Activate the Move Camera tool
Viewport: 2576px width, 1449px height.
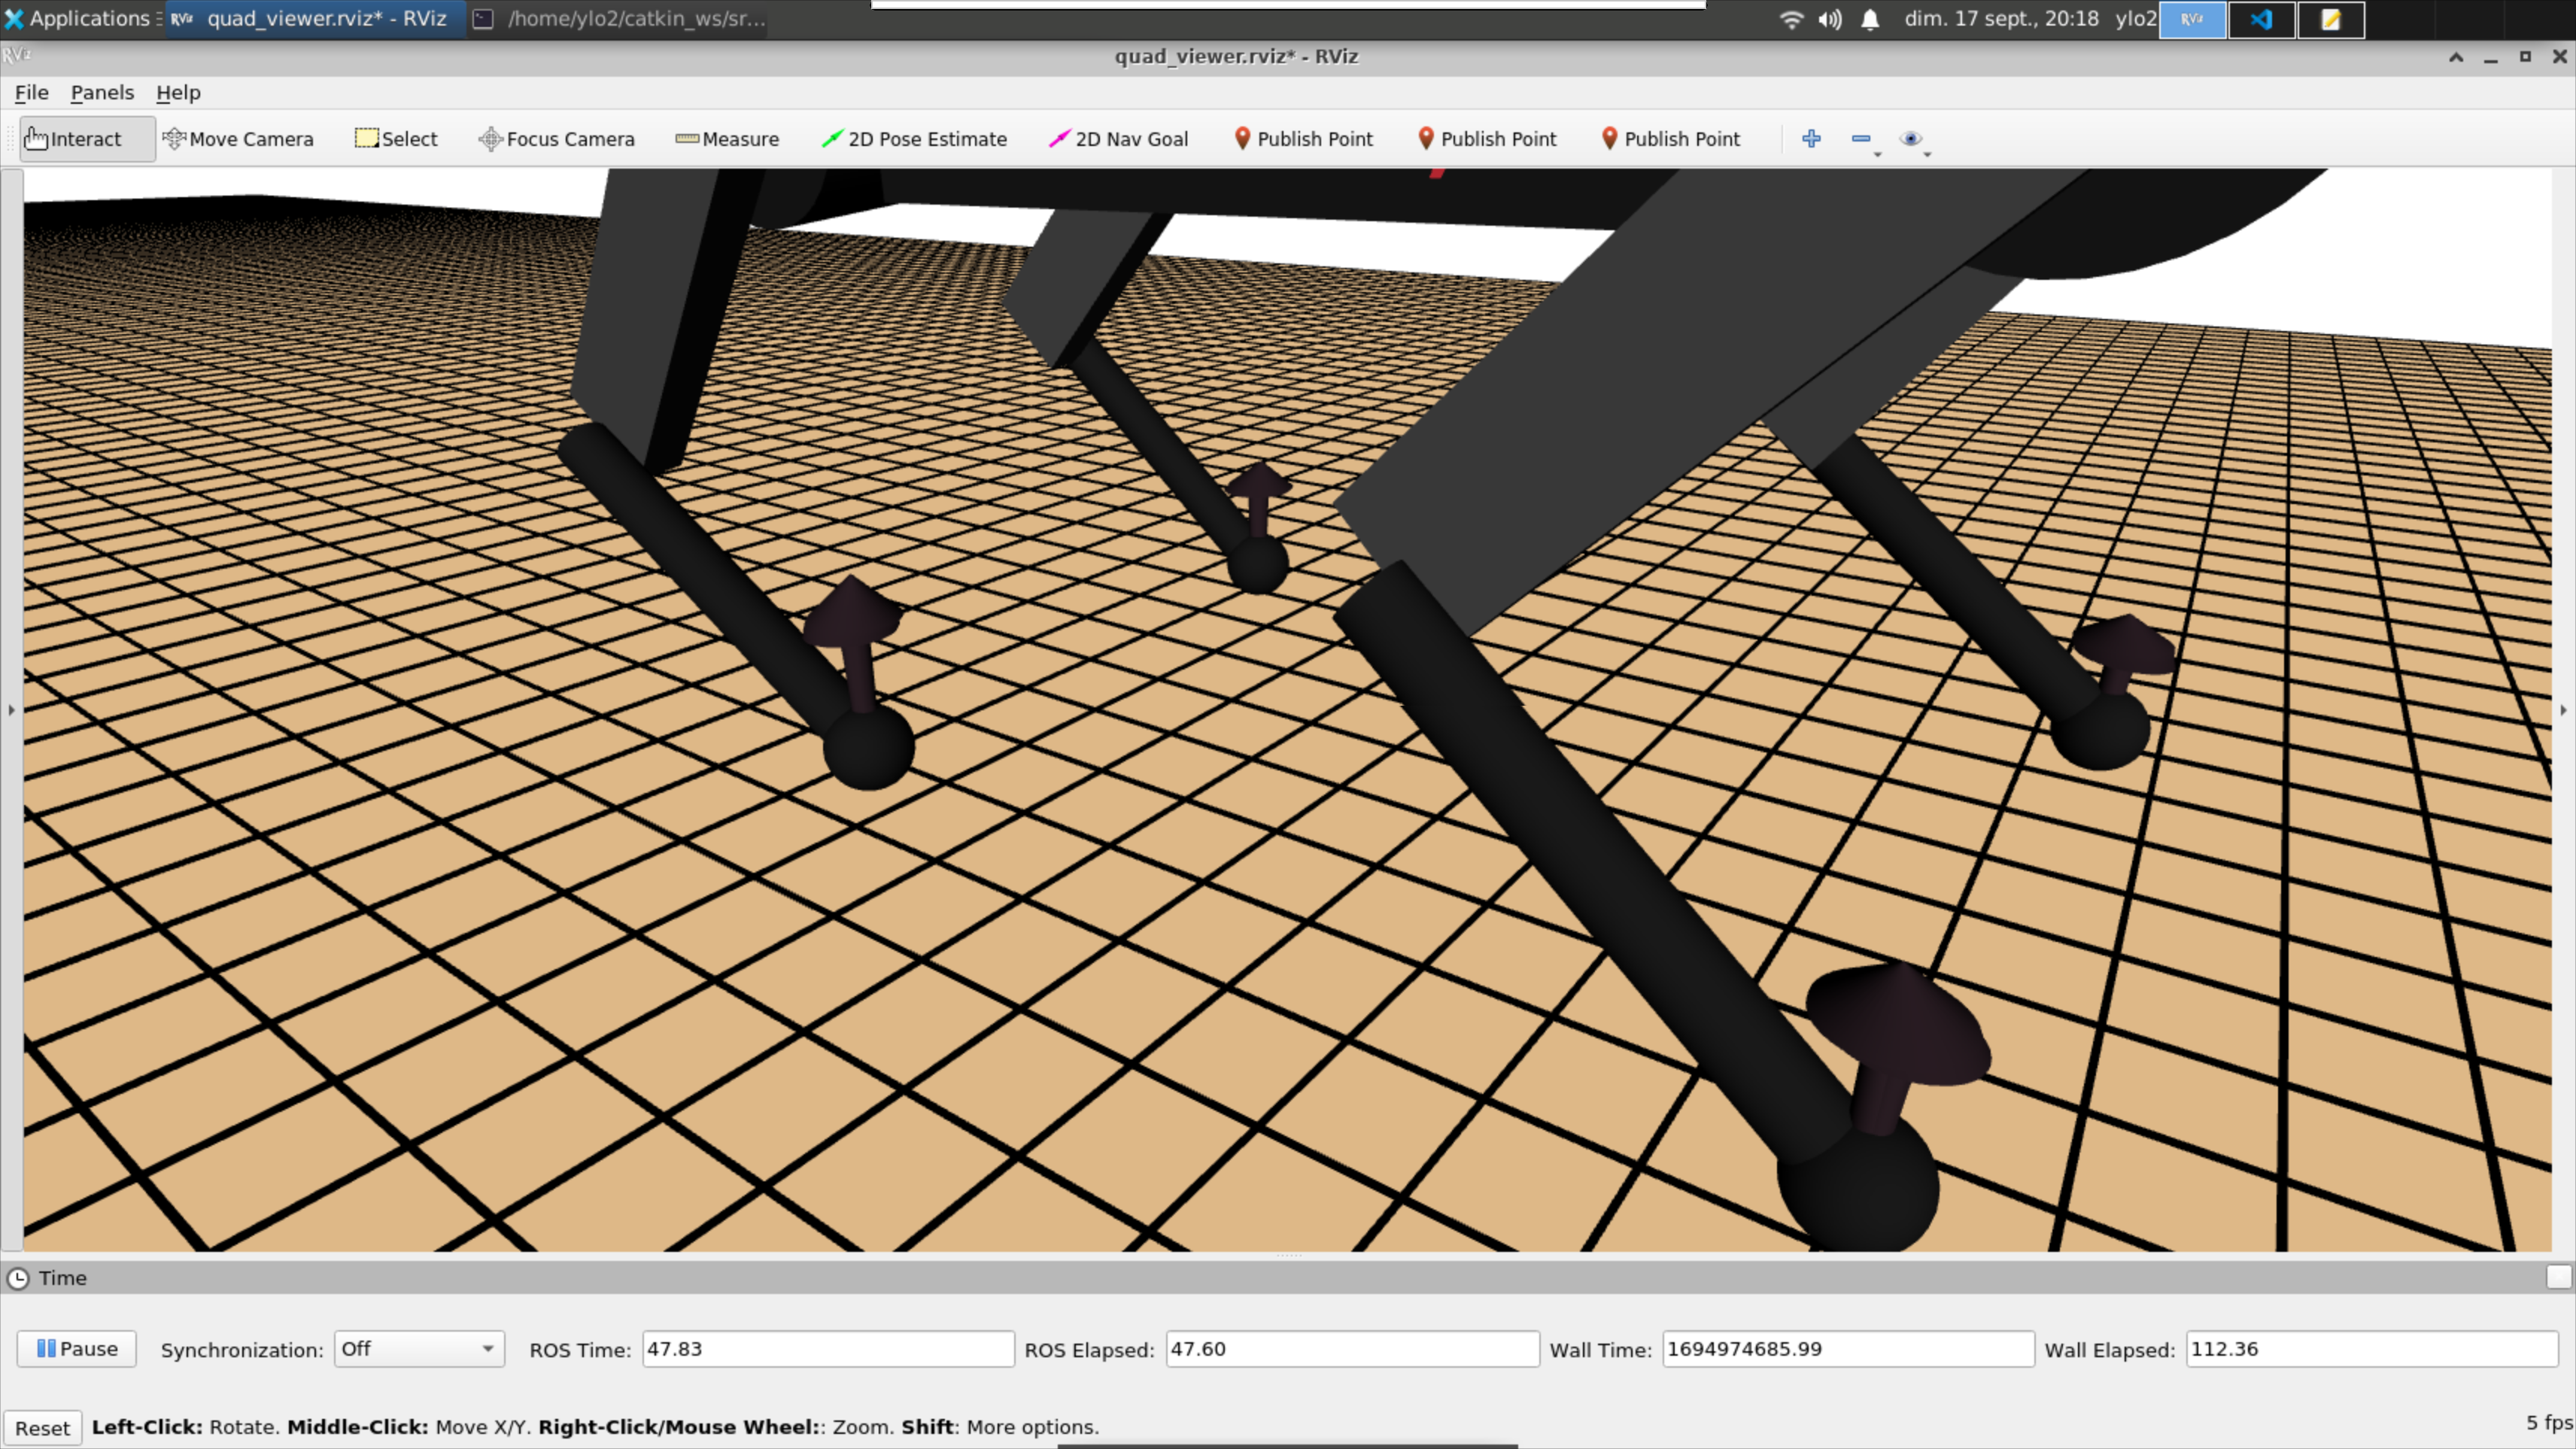pos(240,139)
